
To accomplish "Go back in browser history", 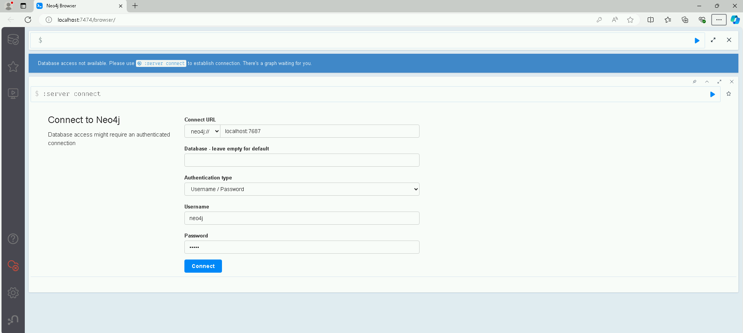I will [x=11, y=20].
